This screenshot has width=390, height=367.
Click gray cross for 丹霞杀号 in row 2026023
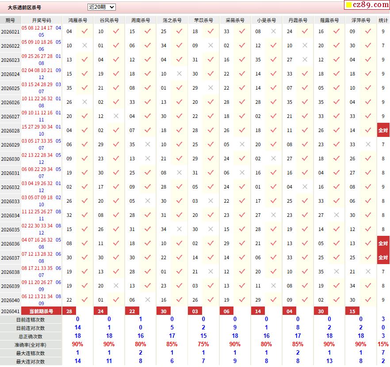pyautogui.click(x=305, y=60)
